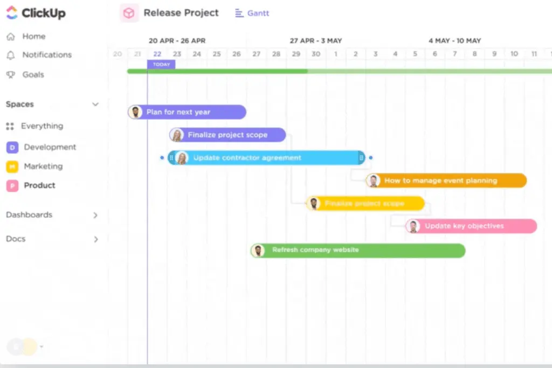Click assignee avatar on Refresh company website
552x368 pixels.
(258, 251)
